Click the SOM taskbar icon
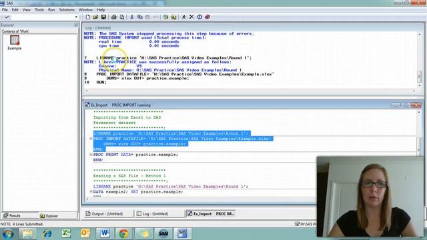The width and height of the screenshot is (427, 240). pos(163,233)
